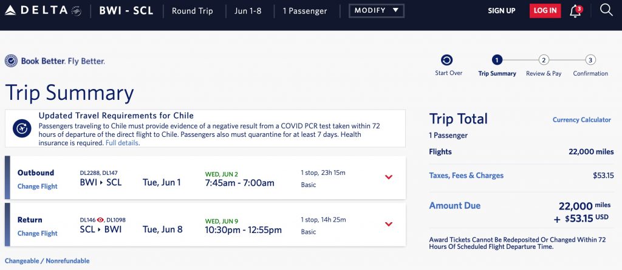This screenshot has height=270, width=622.
Task: Change the Outbound flight
Action: coord(38,186)
